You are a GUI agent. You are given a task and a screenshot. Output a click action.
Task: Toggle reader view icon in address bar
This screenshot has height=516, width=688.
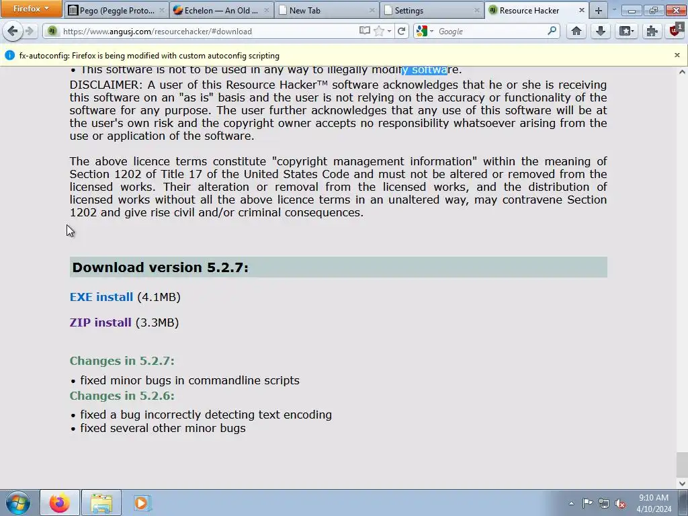364,31
